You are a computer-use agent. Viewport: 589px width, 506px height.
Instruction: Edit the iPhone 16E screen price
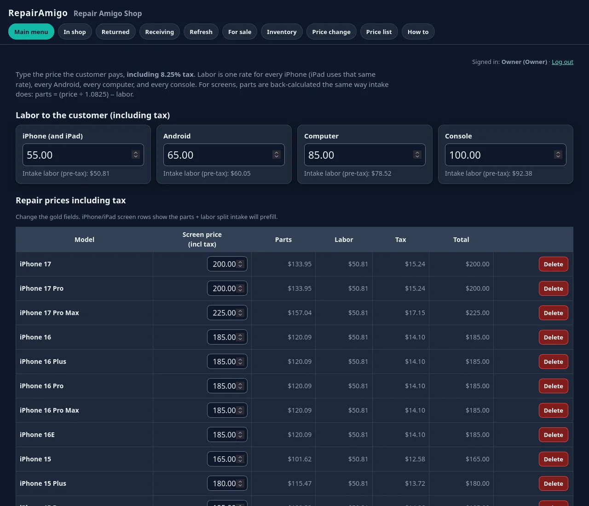point(227,435)
